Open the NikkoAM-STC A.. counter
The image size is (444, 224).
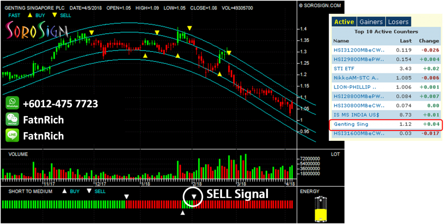click(356, 78)
